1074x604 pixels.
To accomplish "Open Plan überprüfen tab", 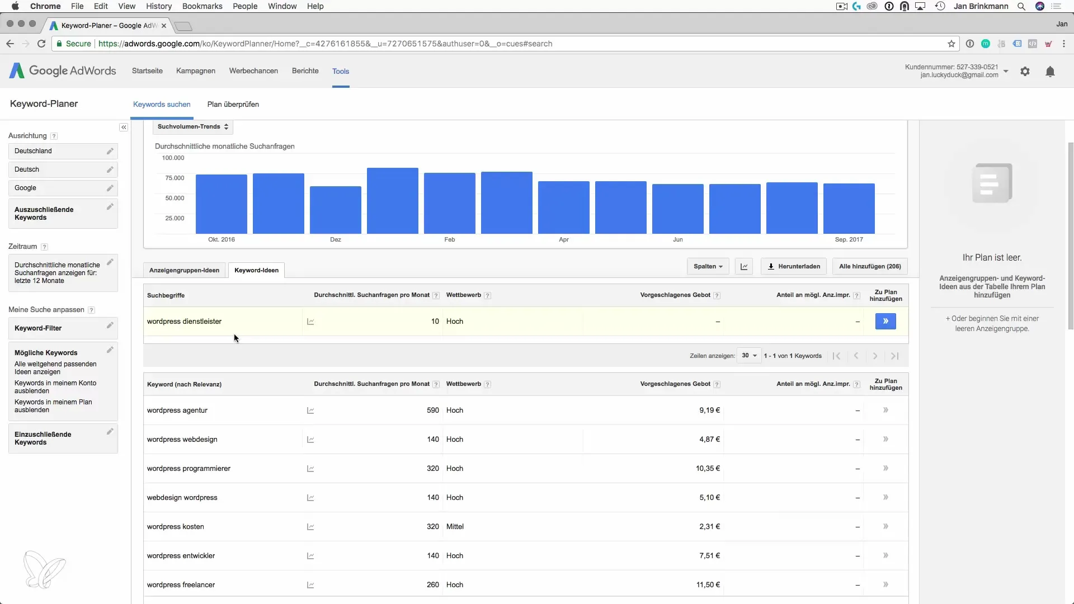I will (233, 105).
